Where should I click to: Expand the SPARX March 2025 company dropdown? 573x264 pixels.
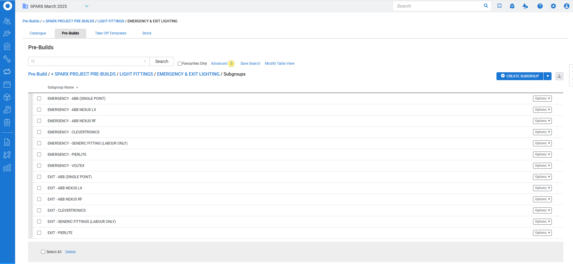tap(87, 6)
